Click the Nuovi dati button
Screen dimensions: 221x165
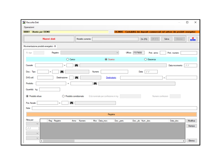(x=49, y=39)
